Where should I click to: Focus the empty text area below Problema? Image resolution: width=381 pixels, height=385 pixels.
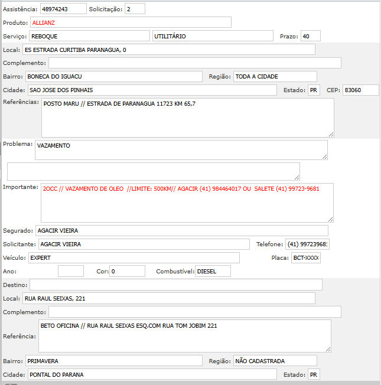point(153,171)
